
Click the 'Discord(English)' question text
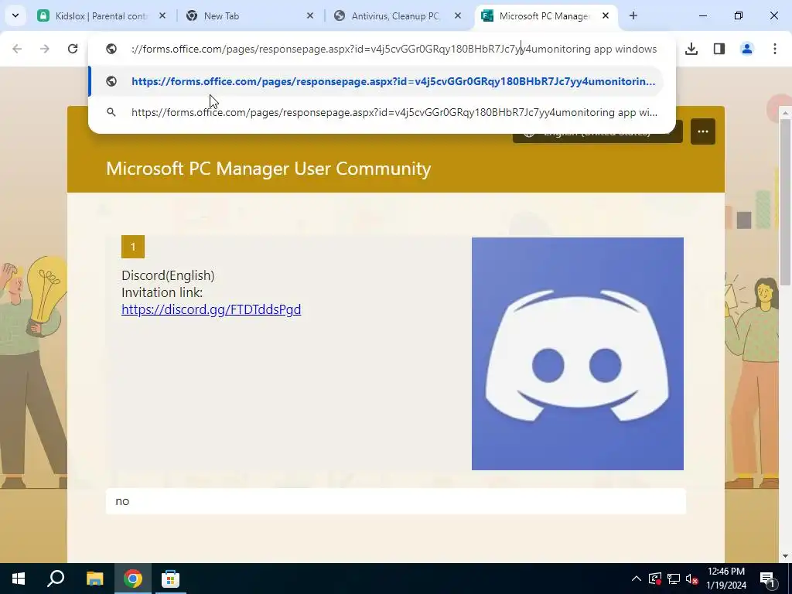tap(168, 275)
